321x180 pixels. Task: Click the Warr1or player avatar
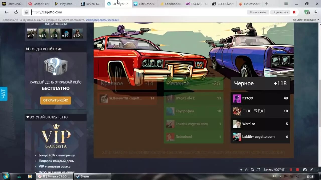237,124
